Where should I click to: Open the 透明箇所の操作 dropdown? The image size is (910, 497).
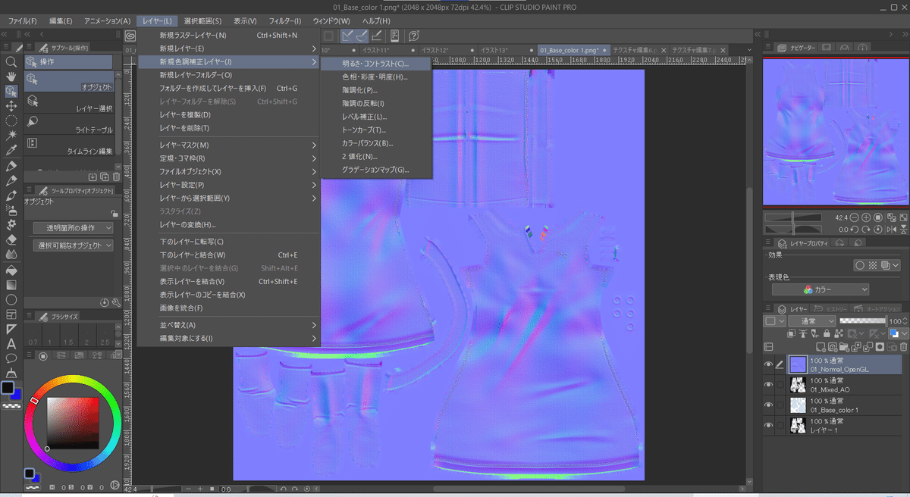pyautogui.click(x=74, y=227)
